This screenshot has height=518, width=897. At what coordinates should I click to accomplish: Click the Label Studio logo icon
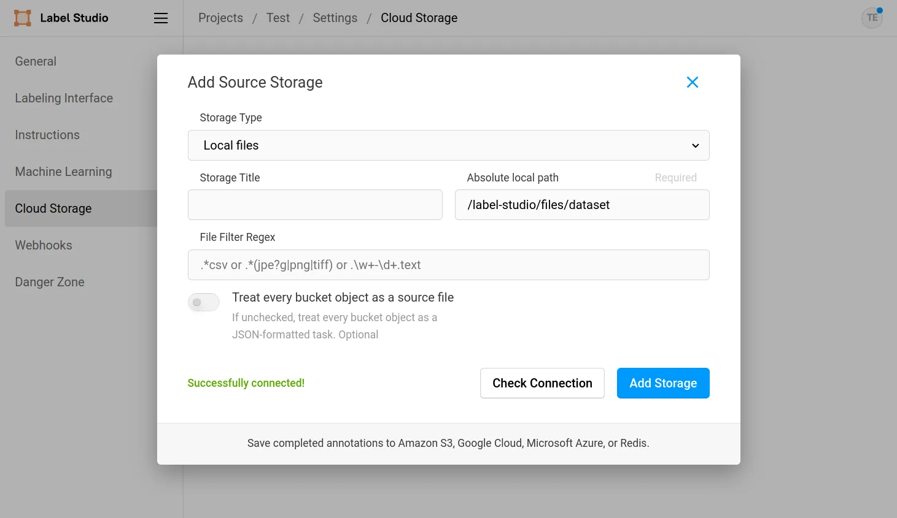[x=22, y=18]
